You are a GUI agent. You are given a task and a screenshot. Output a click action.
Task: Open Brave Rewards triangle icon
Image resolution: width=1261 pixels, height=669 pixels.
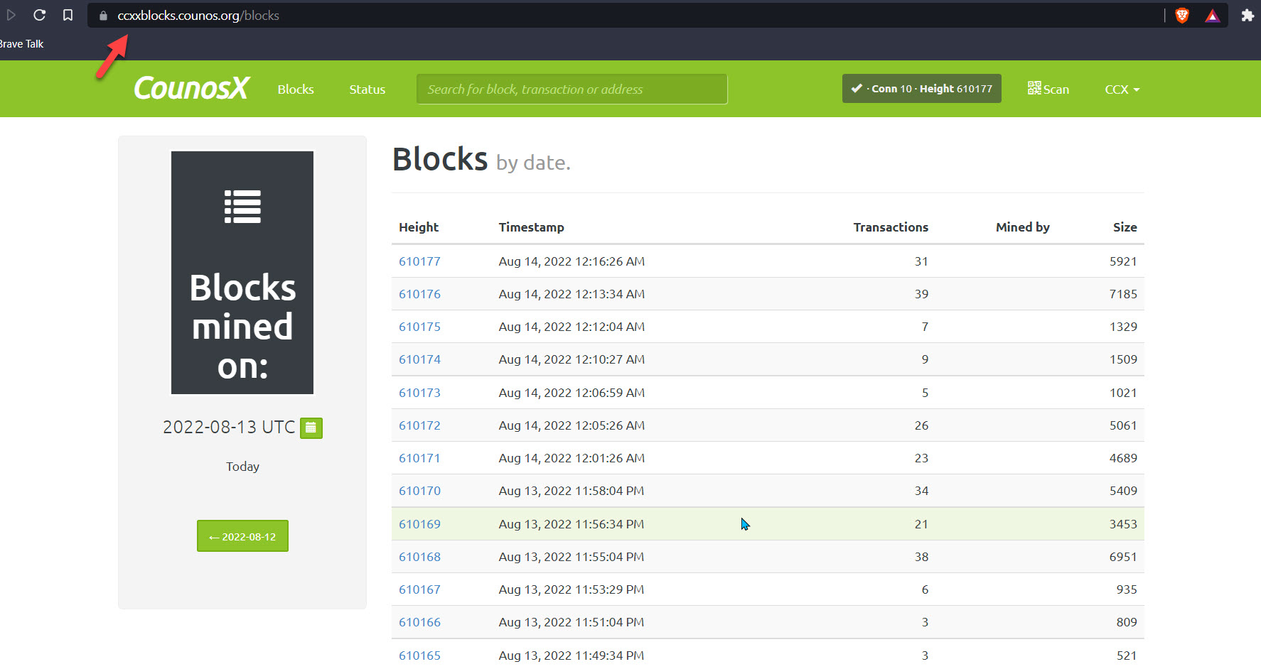click(x=1213, y=16)
